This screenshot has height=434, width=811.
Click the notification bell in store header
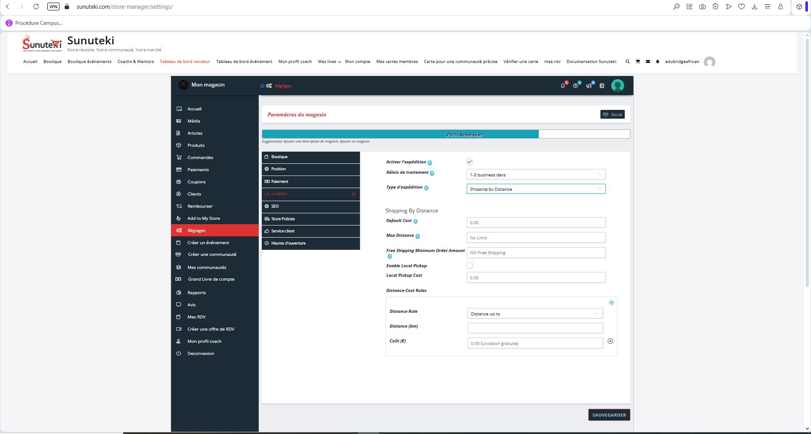coord(563,86)
